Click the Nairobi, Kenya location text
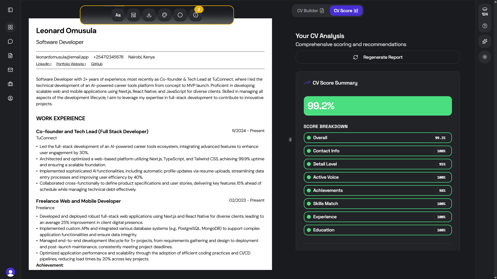The image size is (497, 279). pos(141,57)
